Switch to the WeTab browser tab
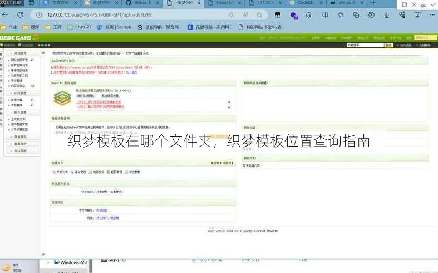The image size is (438, 273). click(x=347, y=3)
